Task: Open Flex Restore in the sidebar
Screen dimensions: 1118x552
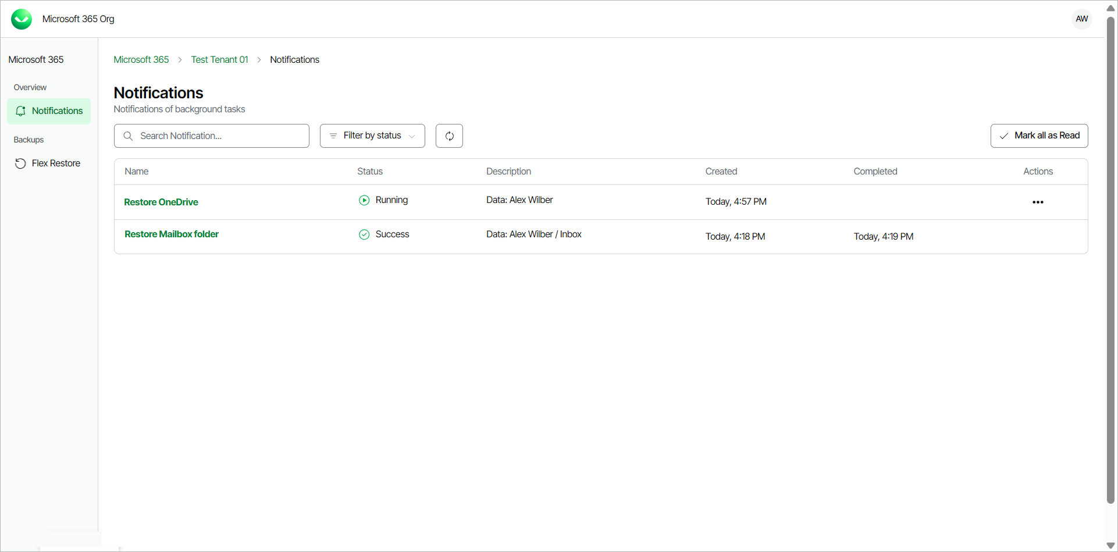Action: (x=49, y=163)
